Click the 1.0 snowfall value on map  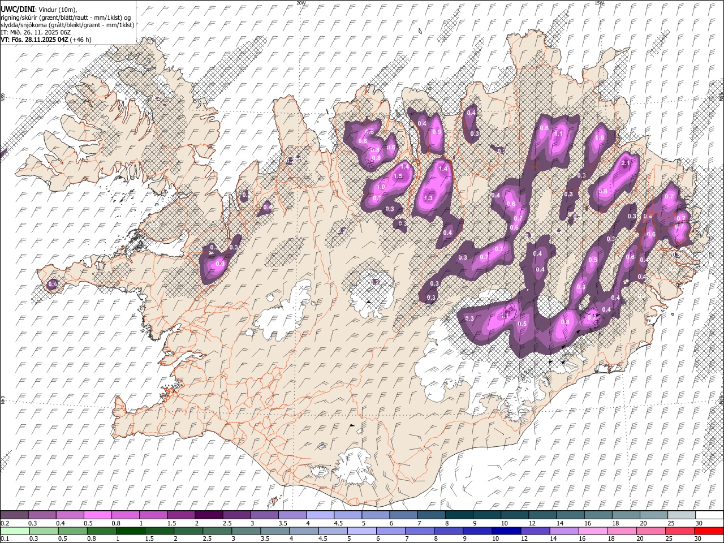(381, 187)
